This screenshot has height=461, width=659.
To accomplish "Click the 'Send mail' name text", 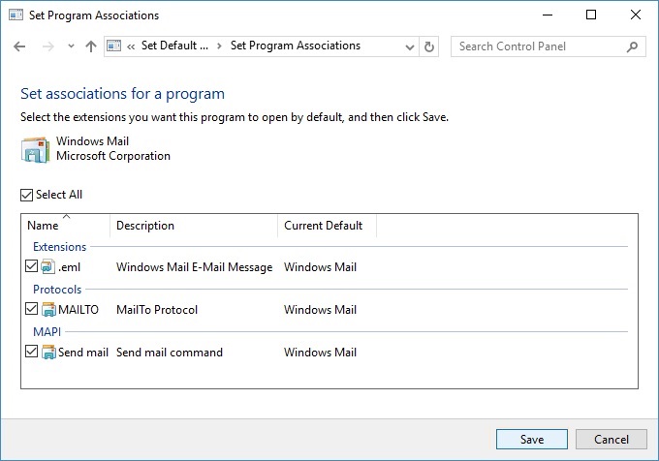I will (x=83, y=353).
